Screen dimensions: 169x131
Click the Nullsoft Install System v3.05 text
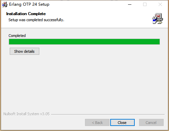point(27,114)
